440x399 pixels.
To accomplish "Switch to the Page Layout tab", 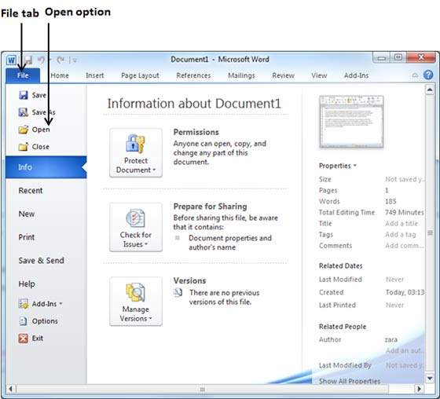I will 140,75.
